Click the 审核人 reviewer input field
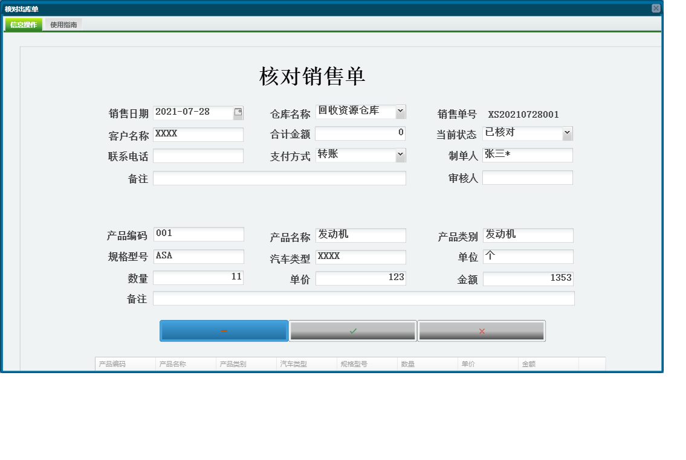686x460 pixels. [x=528, y=177]
